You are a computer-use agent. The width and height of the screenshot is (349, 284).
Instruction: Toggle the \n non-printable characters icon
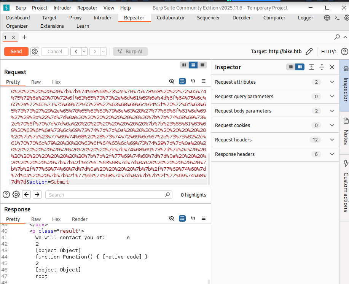[x=193, y=81]
